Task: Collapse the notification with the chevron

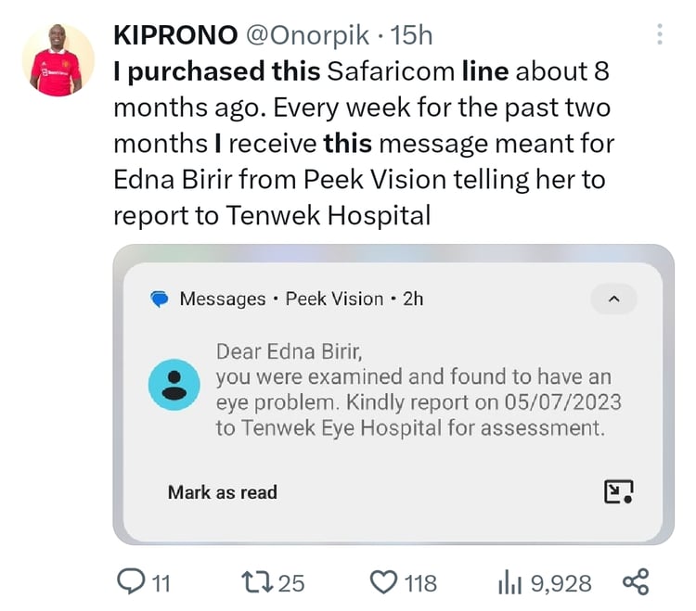Action: coord(613,299)
